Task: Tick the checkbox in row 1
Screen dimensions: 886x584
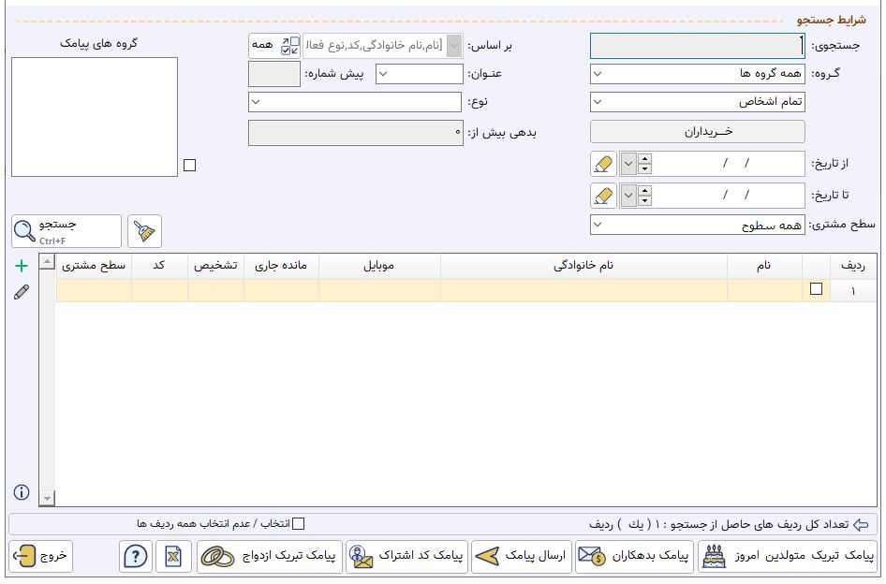Action: pos(816,290)
